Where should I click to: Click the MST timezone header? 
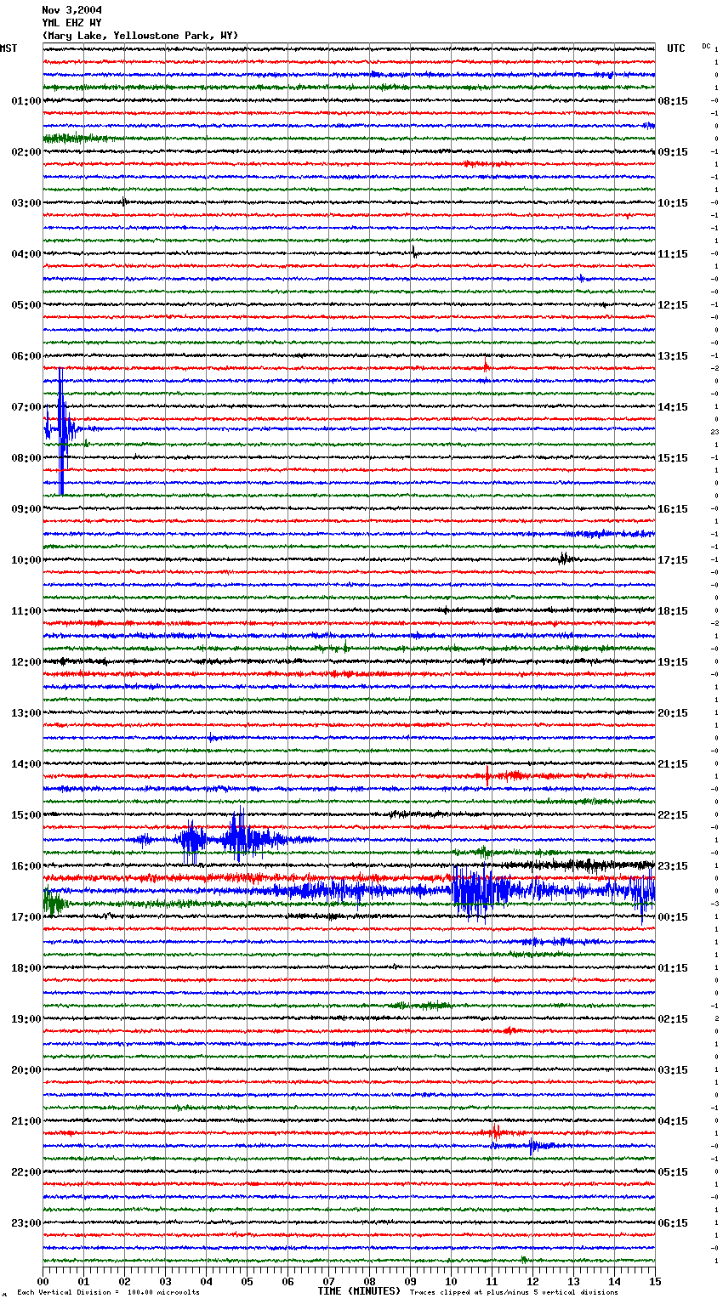point(9,48)
